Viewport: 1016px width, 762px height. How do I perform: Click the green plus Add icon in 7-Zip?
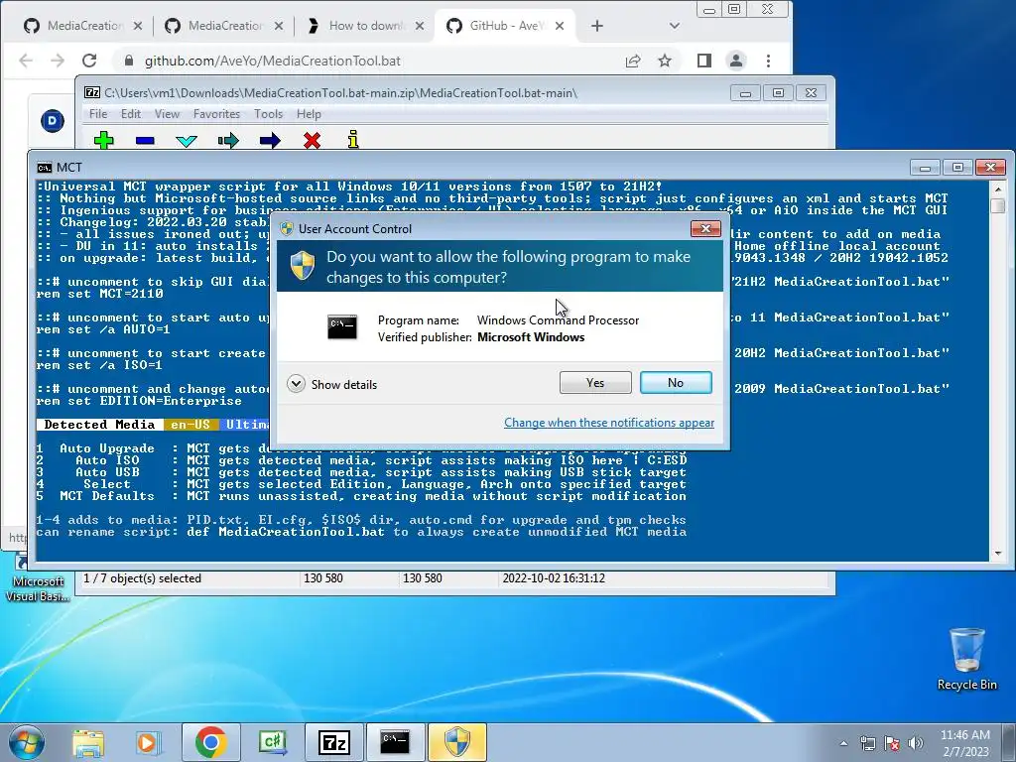(103, 140)
